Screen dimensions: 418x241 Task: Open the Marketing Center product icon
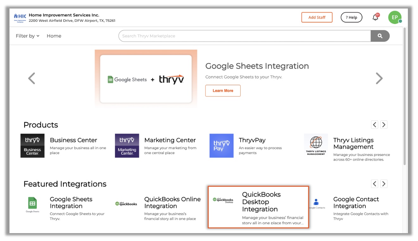pos(127,146)
